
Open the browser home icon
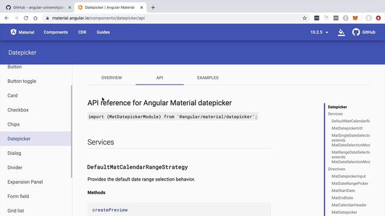coord(35,18)
